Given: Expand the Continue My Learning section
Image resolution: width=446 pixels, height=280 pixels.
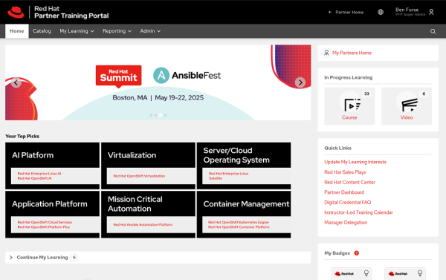Looking at the screenshot, I should pos(11,257).
